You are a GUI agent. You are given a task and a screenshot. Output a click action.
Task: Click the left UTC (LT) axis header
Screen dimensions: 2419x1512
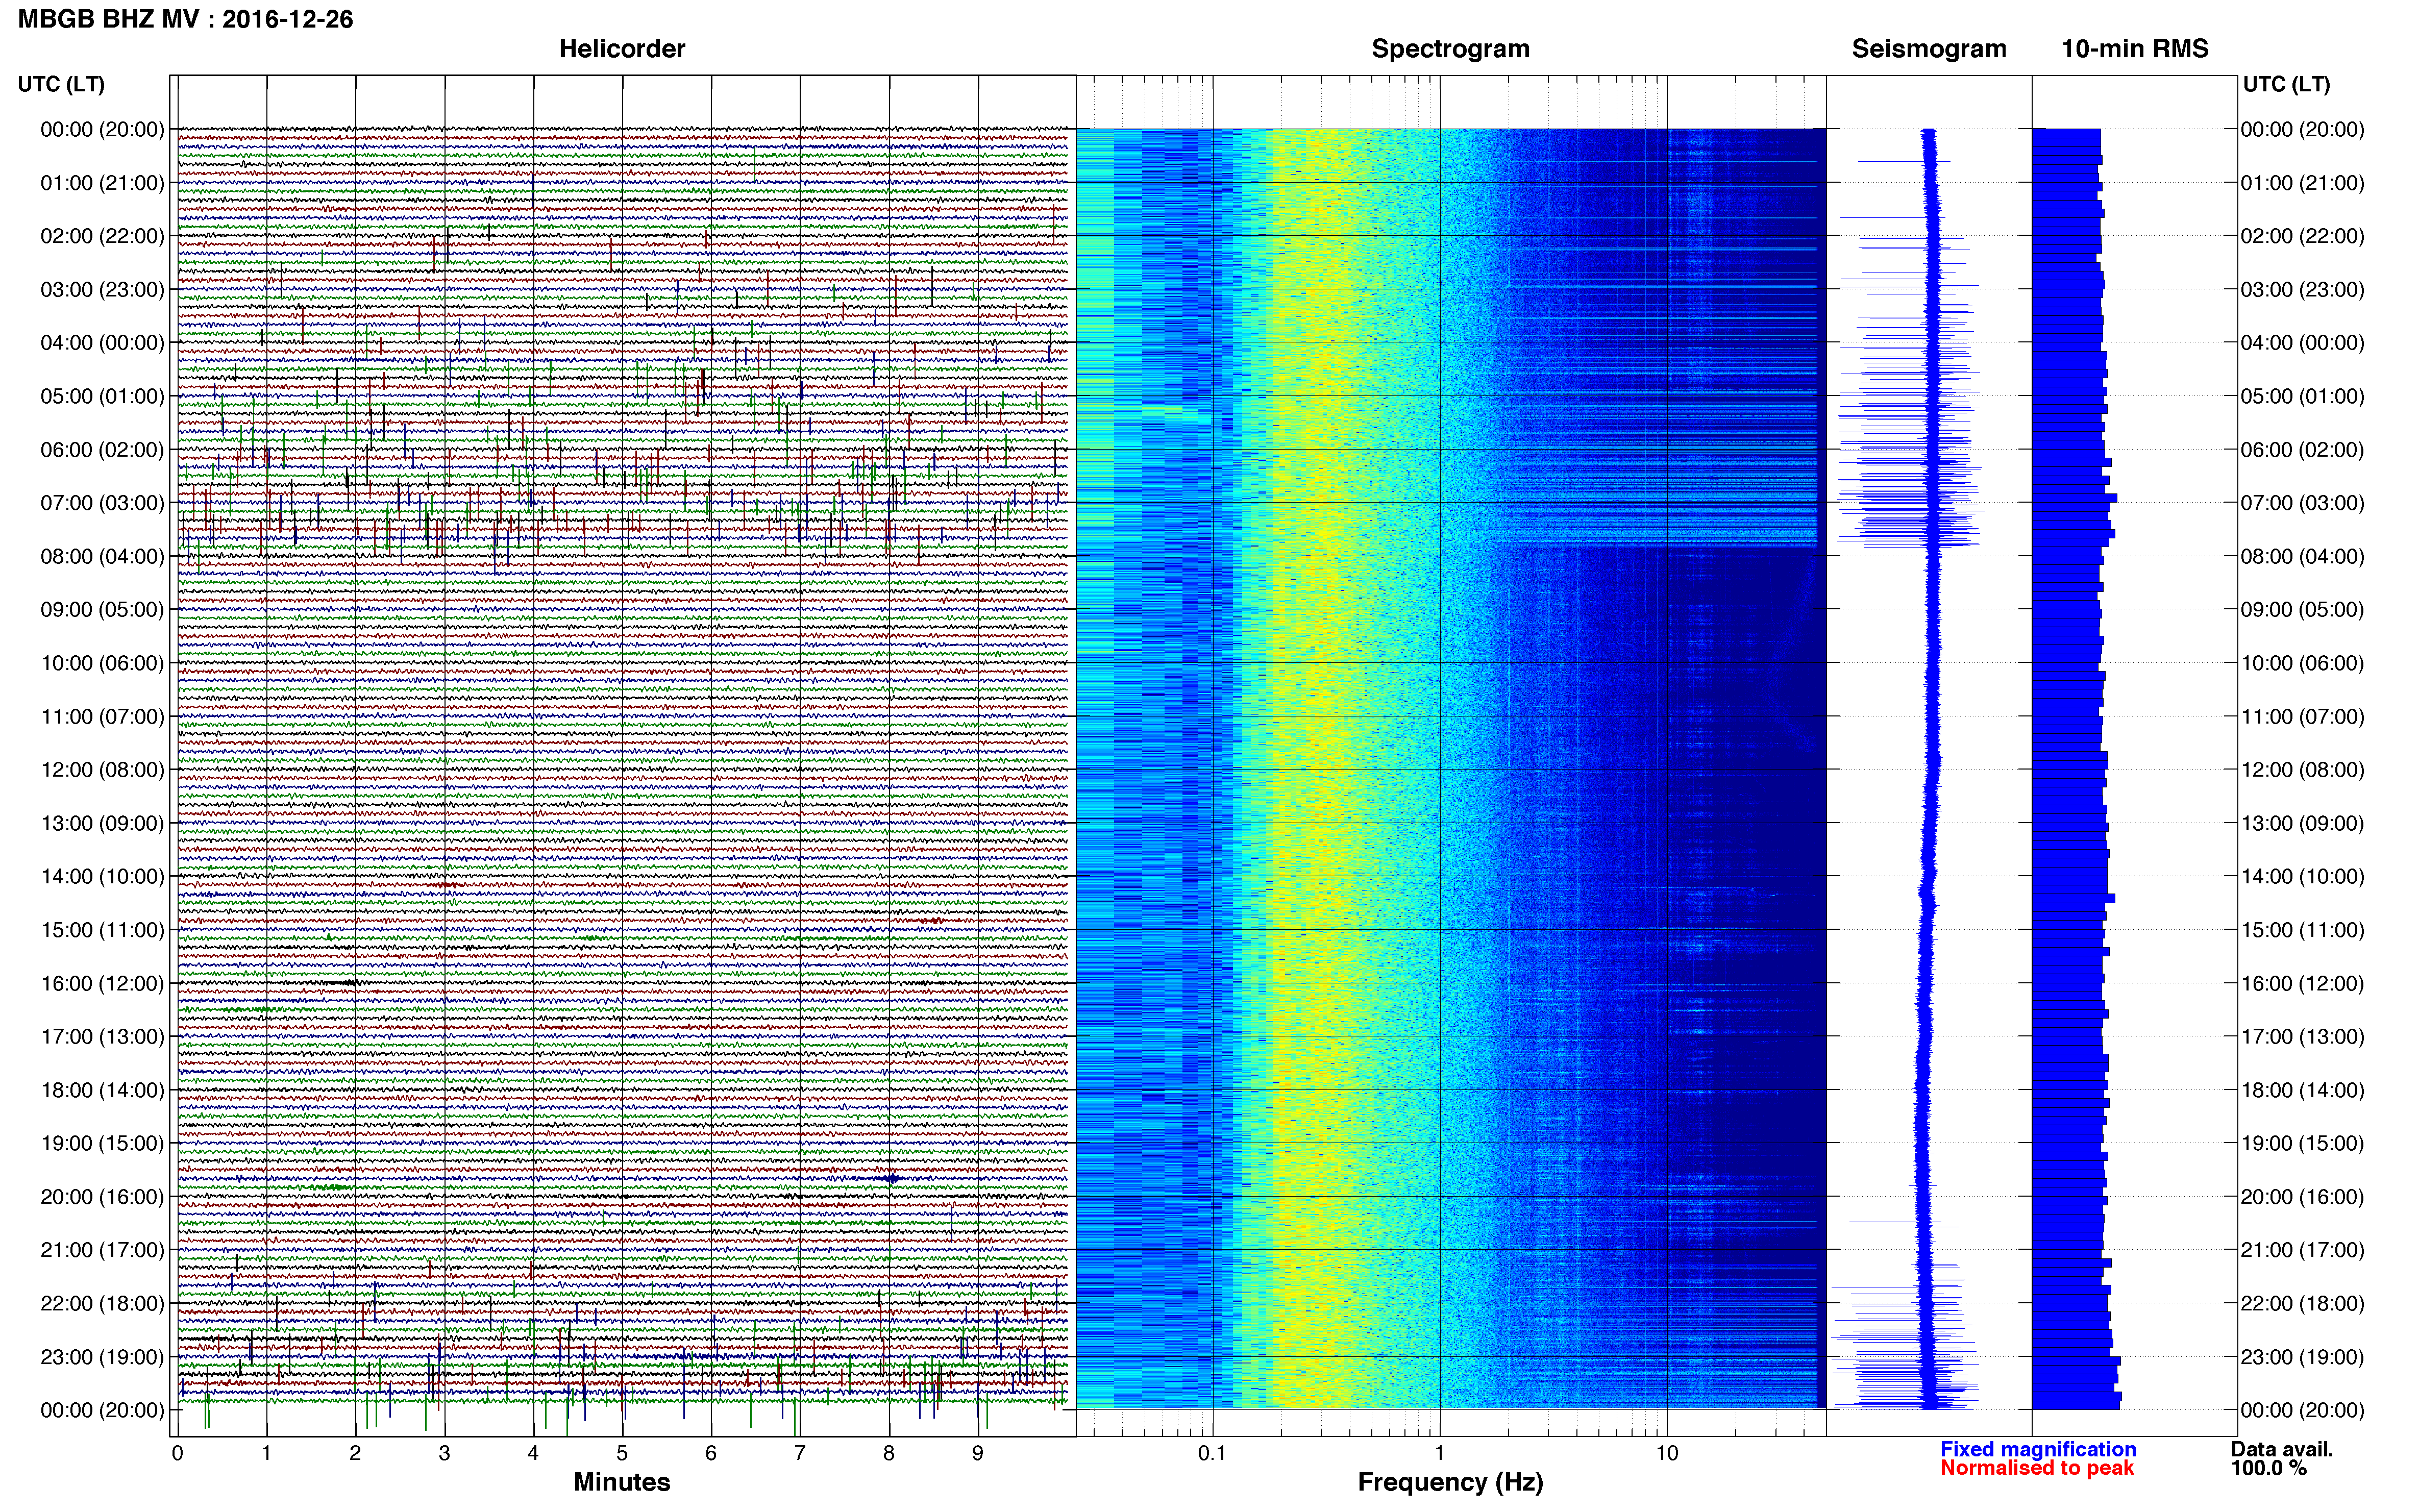point(61,84)
